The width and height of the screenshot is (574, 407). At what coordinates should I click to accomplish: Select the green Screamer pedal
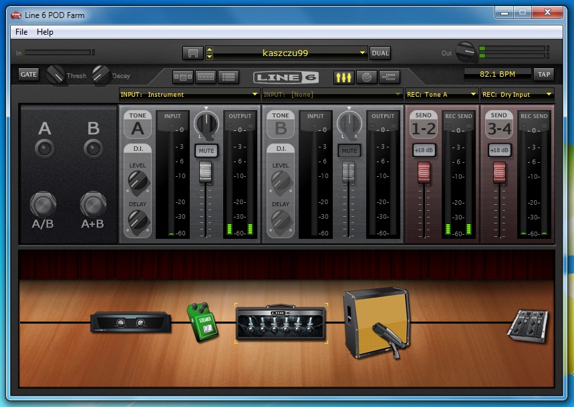click(202, 322)
